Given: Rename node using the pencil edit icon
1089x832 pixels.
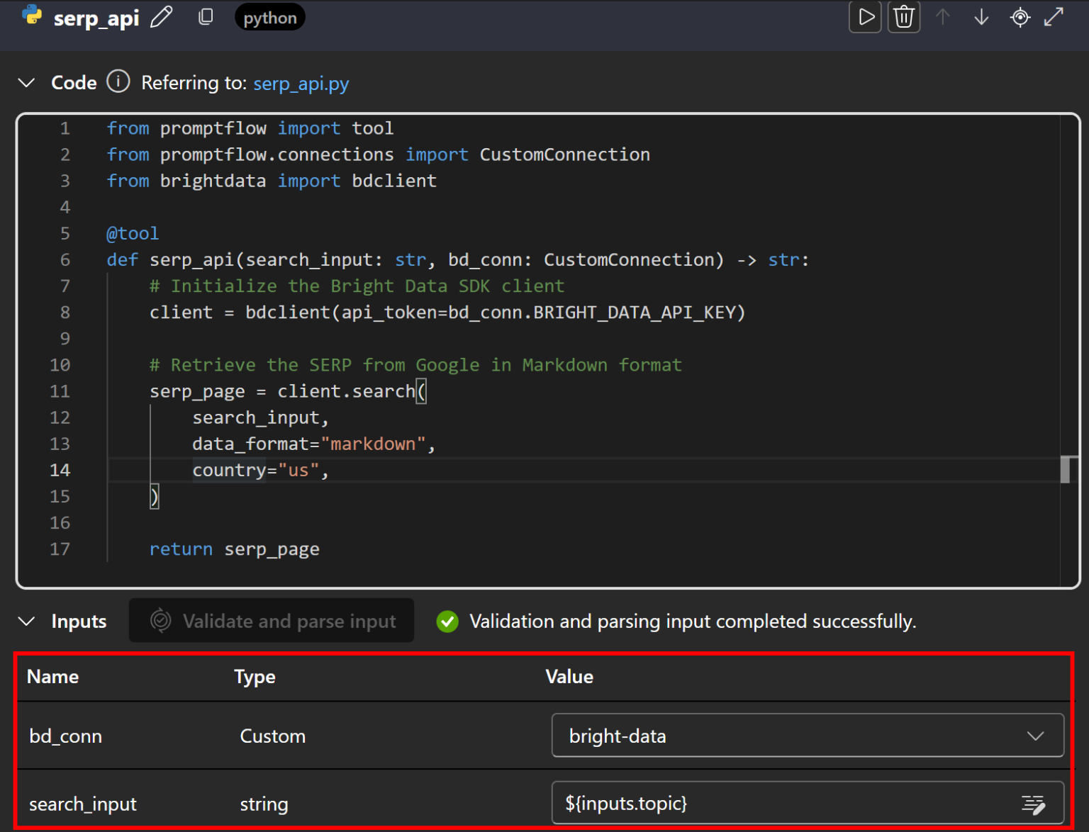Looking at the screenshot, I should [x=162, y=17].
